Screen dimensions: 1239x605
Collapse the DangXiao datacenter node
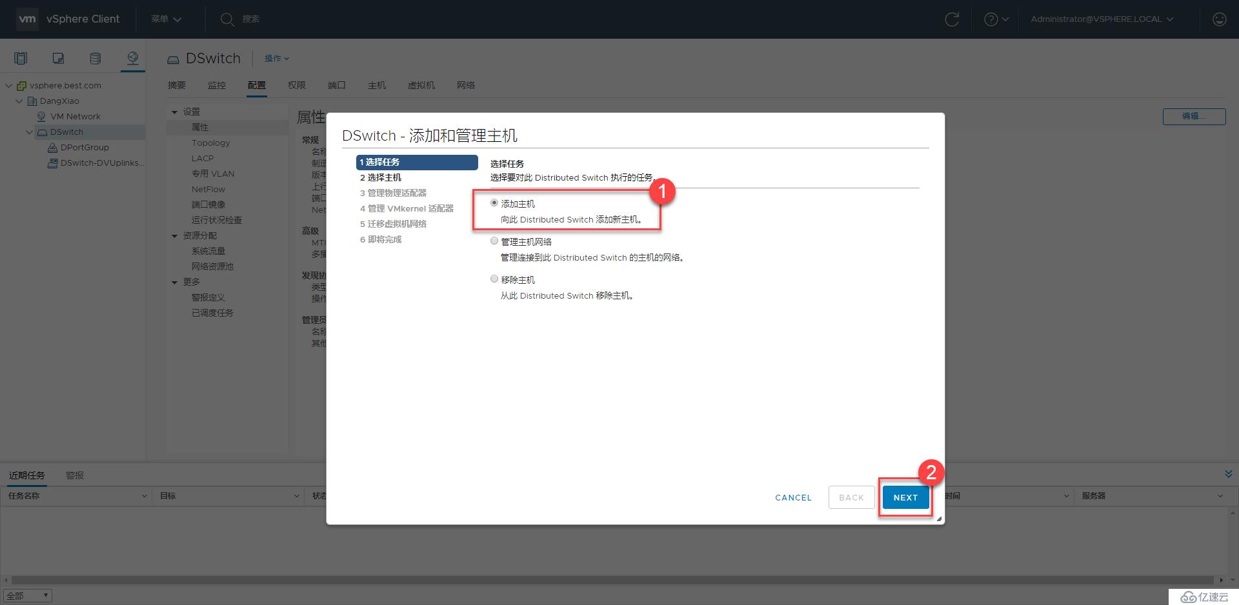coord(19,101)
